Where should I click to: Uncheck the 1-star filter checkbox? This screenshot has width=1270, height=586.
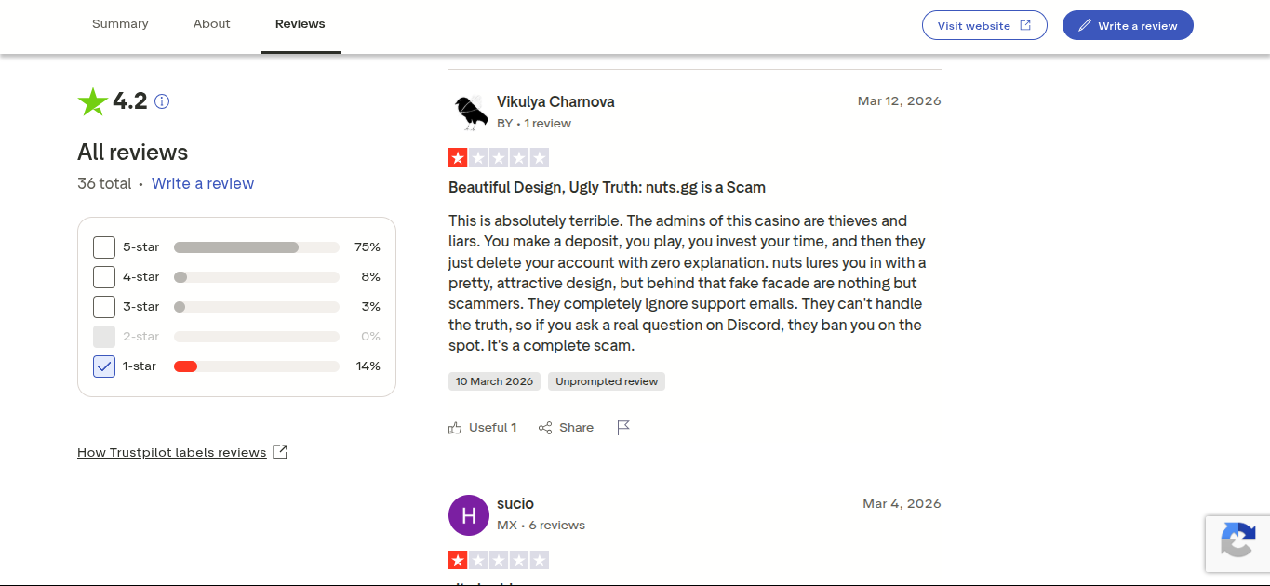coord(104,366)
